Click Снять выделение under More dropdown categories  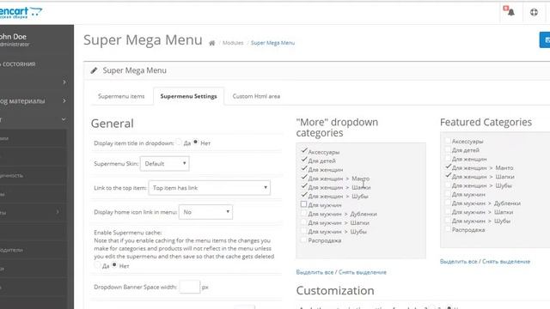click(363, 272)
